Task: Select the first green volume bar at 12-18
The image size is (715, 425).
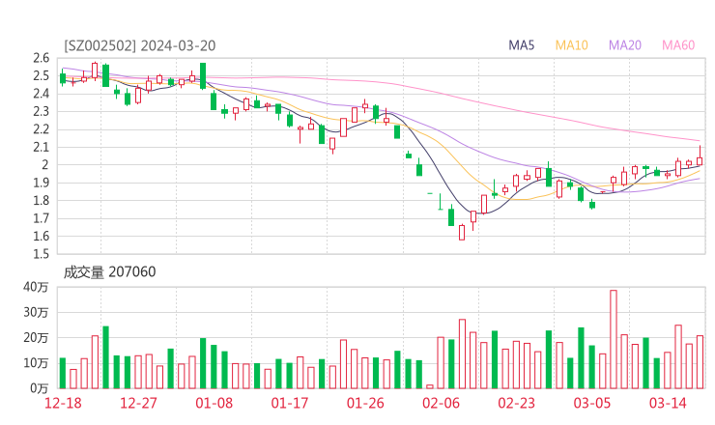Action: click(63, 373)
